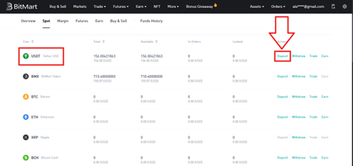Viewport: 353px width, 166px height.
Task: Click the BMX BitMart Token coin icon
Action: pyautogui.click(x=26, y=76)
